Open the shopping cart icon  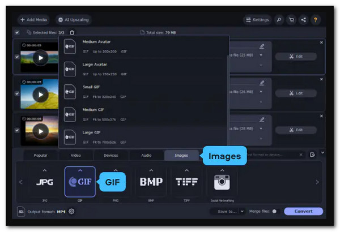291,20
